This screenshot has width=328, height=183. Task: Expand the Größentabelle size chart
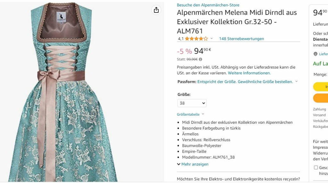click(190, 114)
